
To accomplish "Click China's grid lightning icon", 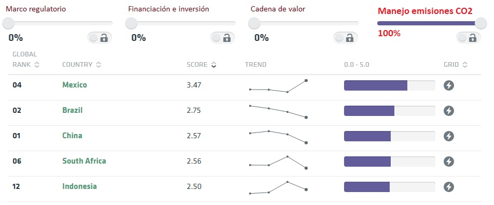I will [x=449, y=136].
